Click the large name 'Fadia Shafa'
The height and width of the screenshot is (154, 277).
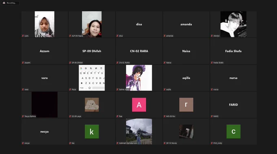tap(233, 51)
